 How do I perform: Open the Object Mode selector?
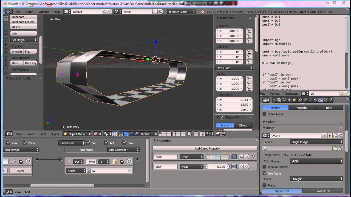[x=78, y=134]
